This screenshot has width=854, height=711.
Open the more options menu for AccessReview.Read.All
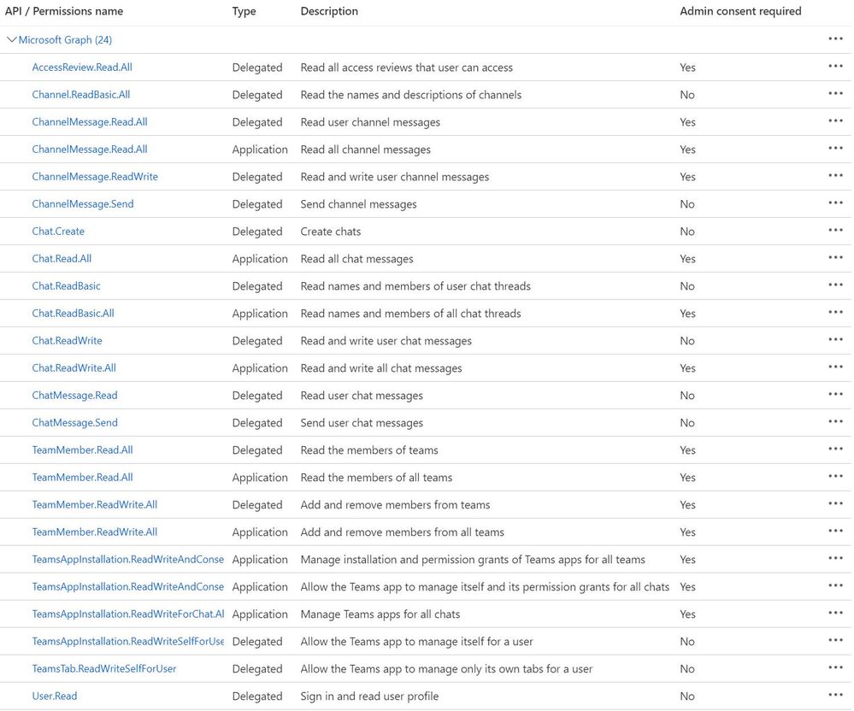coord(835,67)
